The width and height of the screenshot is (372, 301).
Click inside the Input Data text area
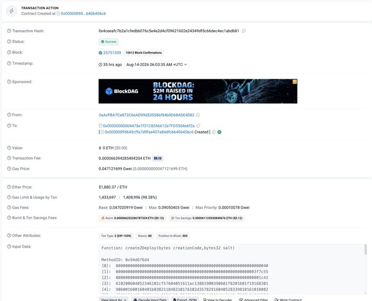pyautogui.click(x=233, y=269)
